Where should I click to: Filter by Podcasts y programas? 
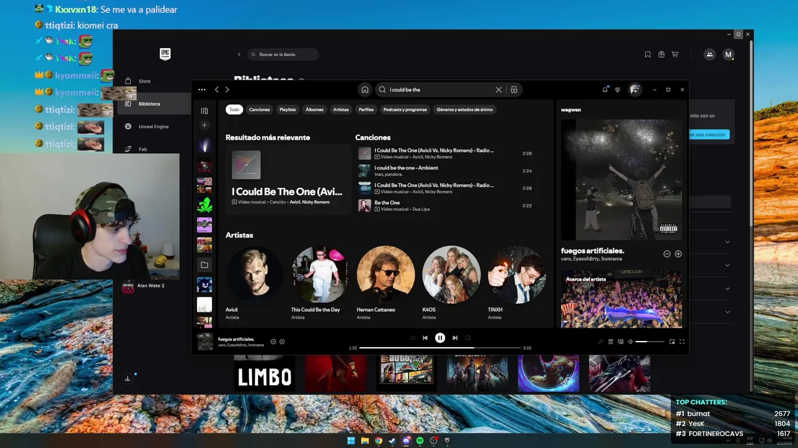(405, 110)
